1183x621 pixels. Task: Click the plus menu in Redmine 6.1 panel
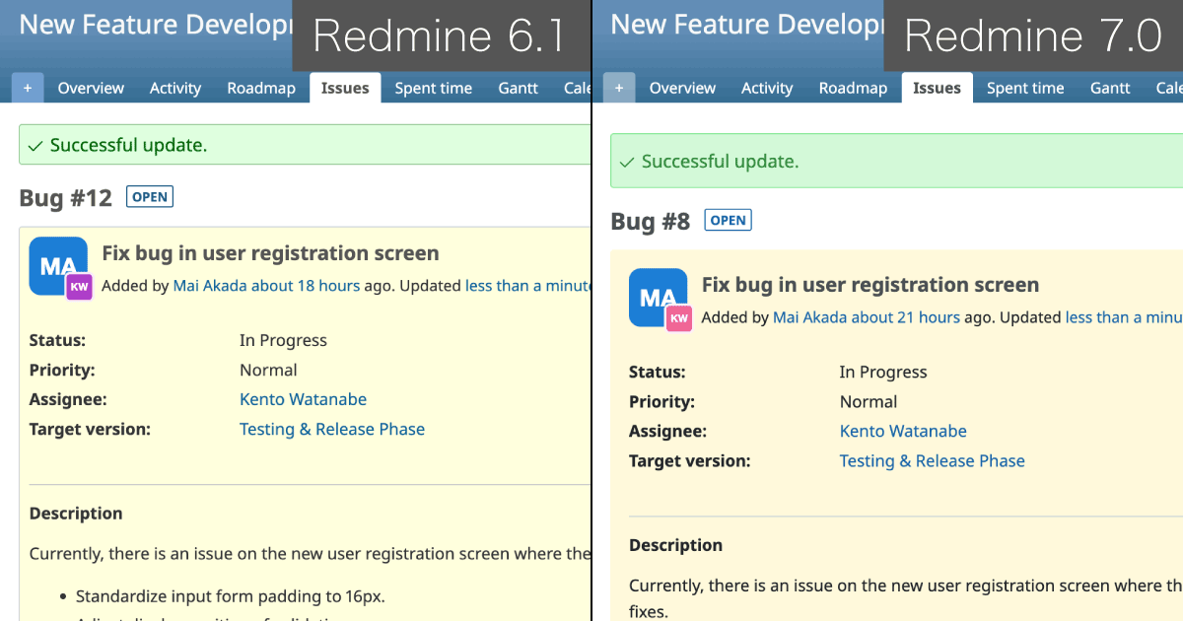(27, 88)
